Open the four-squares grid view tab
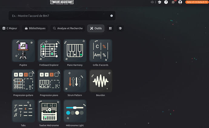 pyautogui.click(x=110, y=28)
